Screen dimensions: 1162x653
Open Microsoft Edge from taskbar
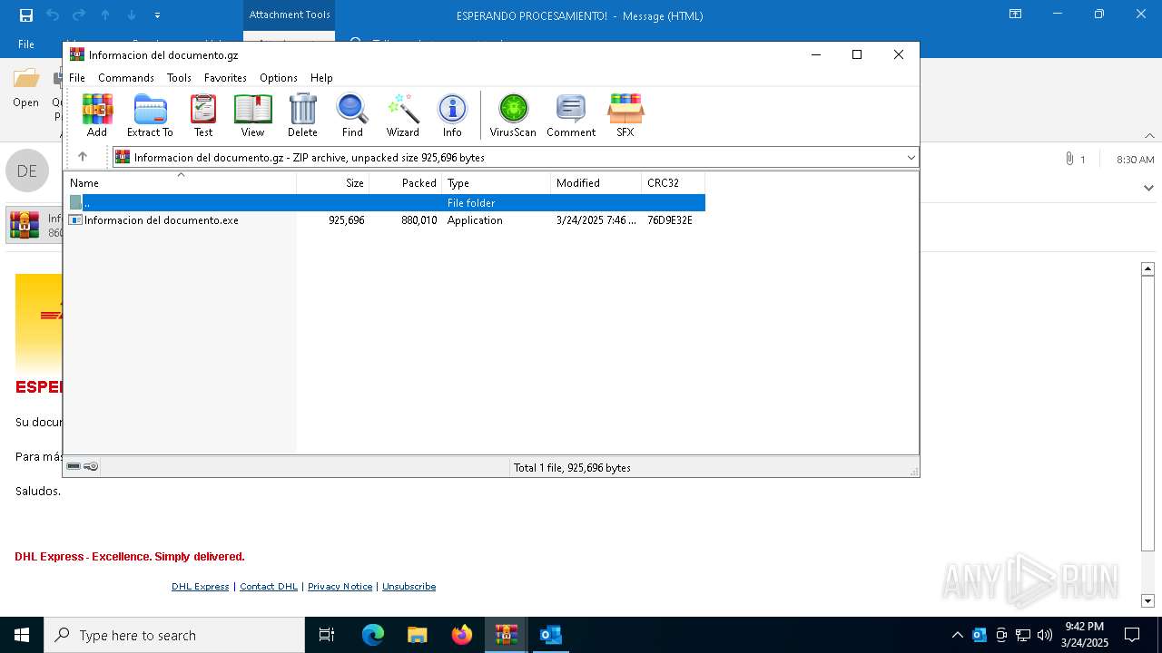(x=373, y=635)
